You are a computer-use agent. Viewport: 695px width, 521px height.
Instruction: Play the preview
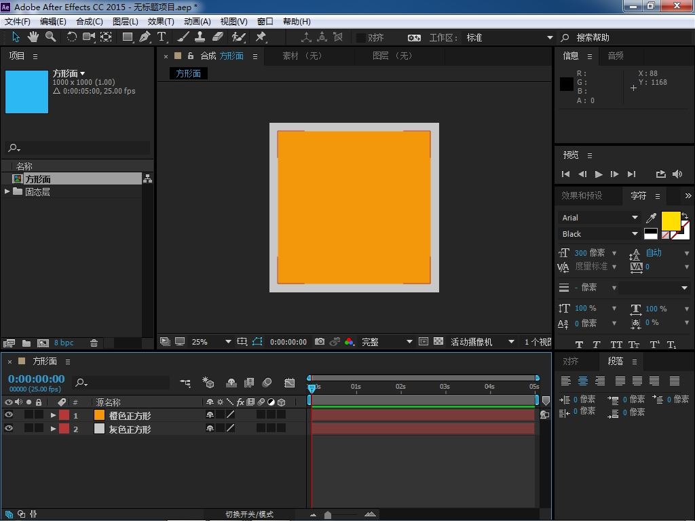(x=599, y=174)
